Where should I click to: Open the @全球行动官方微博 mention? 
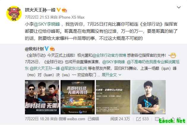click(109, 55)
